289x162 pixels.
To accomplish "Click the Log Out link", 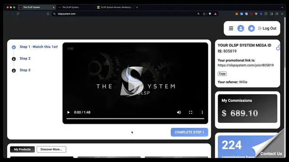I will click(267, 28).
